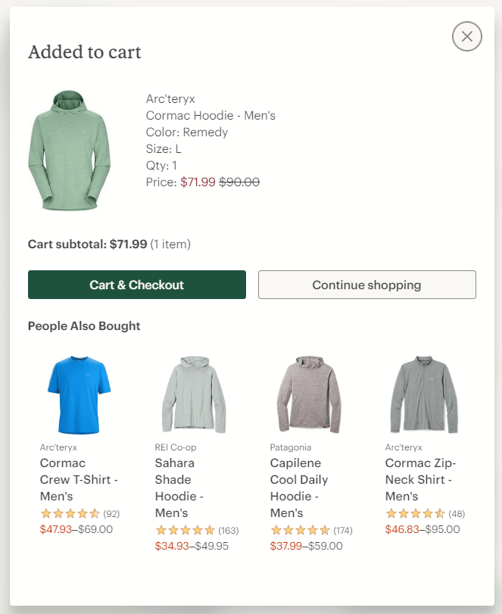Click the star rating with 92 reviews
This screenshot has height=614, width=502.
click(x=80, y=513)
